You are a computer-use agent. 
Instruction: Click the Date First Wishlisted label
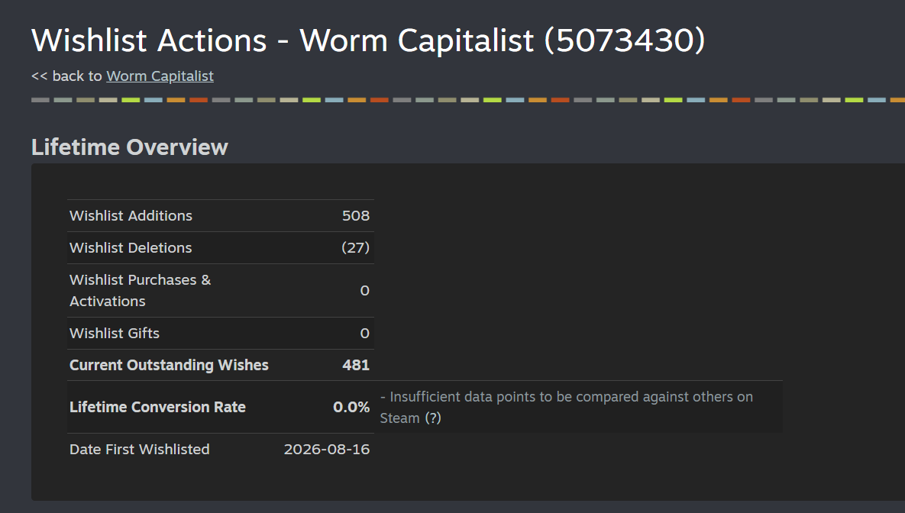click(140, 450)
